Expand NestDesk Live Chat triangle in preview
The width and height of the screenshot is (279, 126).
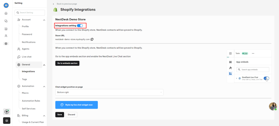236,78
